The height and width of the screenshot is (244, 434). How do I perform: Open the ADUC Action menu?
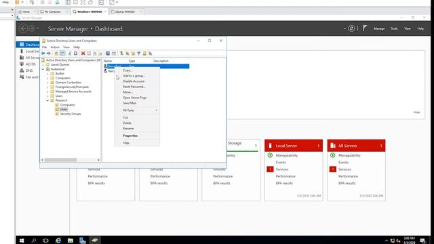tap(55, 47)
